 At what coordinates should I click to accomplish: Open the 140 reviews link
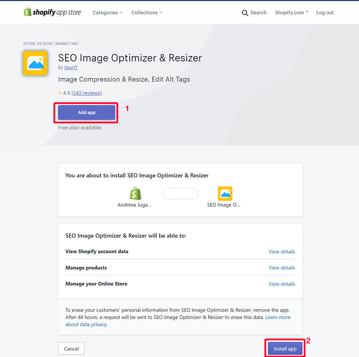point(87,93)
